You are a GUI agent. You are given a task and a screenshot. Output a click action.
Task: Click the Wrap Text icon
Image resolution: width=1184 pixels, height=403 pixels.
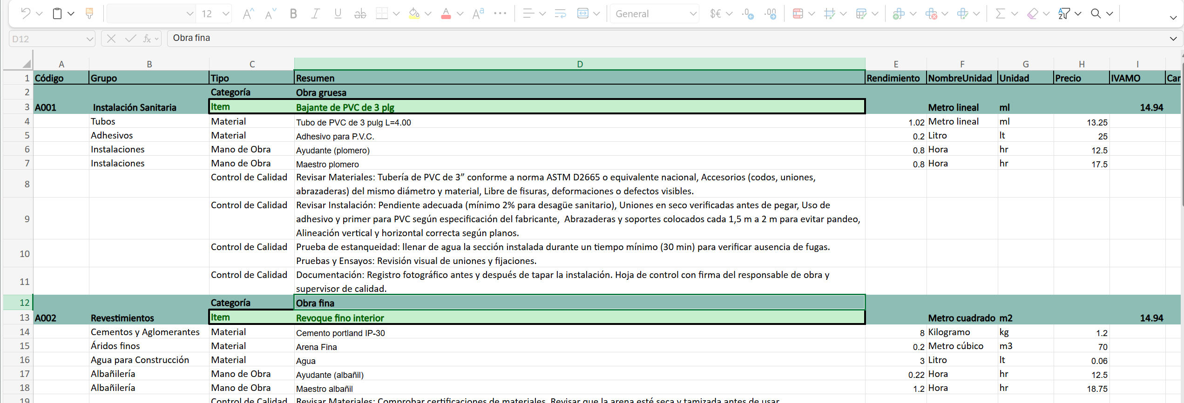(561, 14)
